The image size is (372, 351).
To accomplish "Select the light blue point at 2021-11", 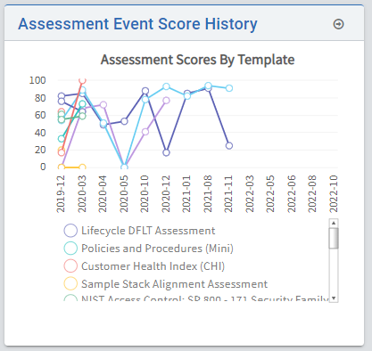I will pyautogui.click(x=229, y=88).
